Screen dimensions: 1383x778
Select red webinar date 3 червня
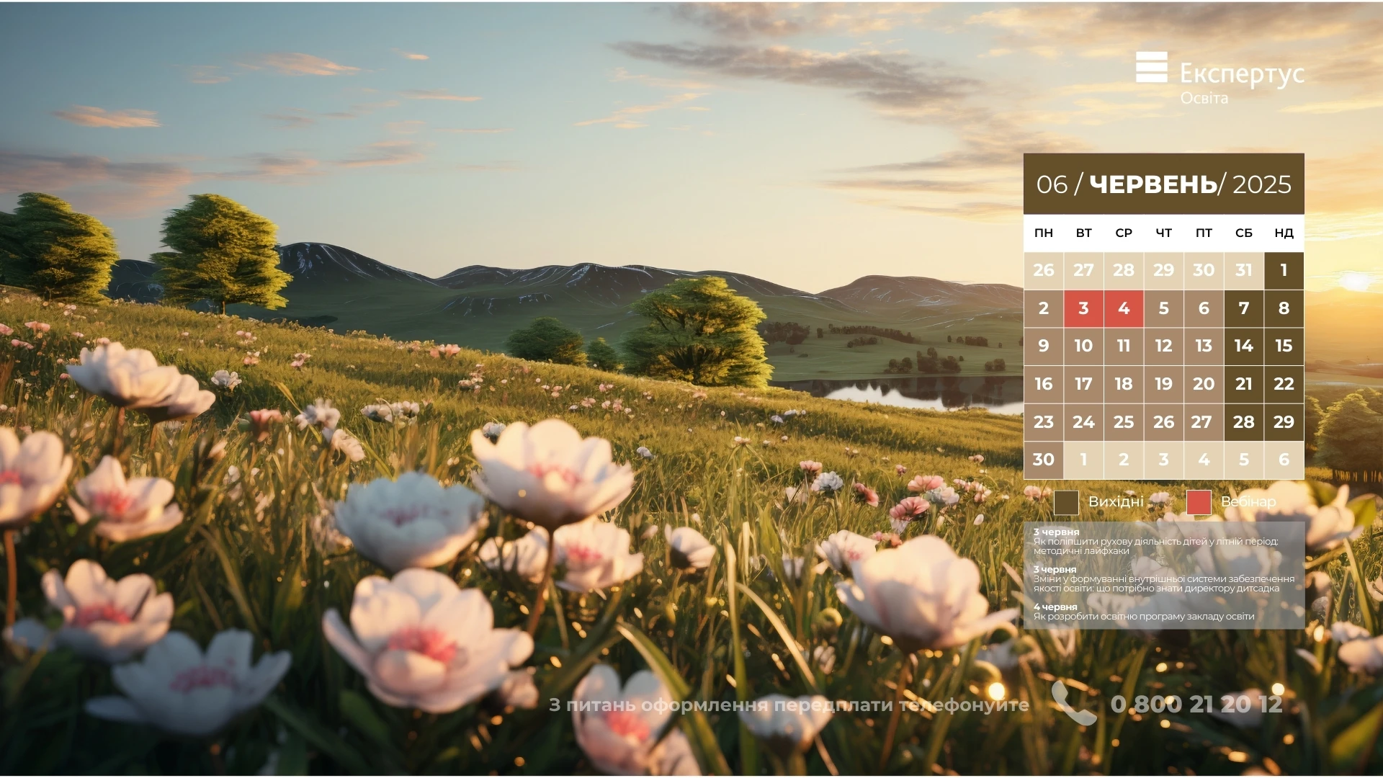pos(1083,308)
